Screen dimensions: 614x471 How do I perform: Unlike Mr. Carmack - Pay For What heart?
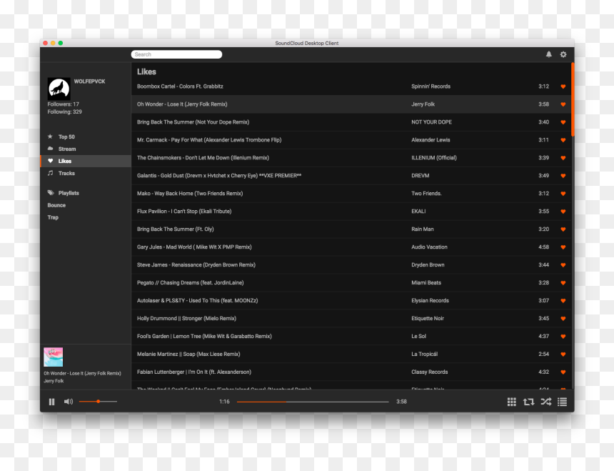coord(563,140)
